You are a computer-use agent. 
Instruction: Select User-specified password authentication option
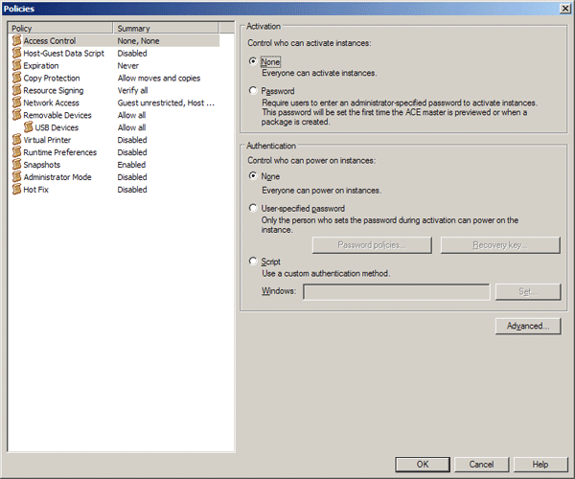coord(253,208)
